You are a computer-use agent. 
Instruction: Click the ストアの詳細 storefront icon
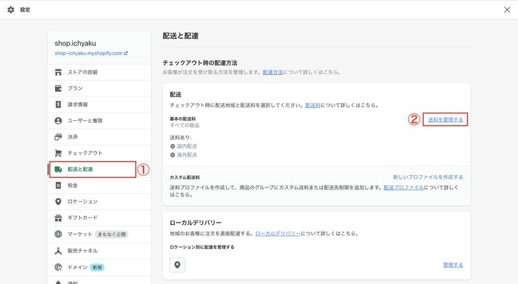[58, 72]
